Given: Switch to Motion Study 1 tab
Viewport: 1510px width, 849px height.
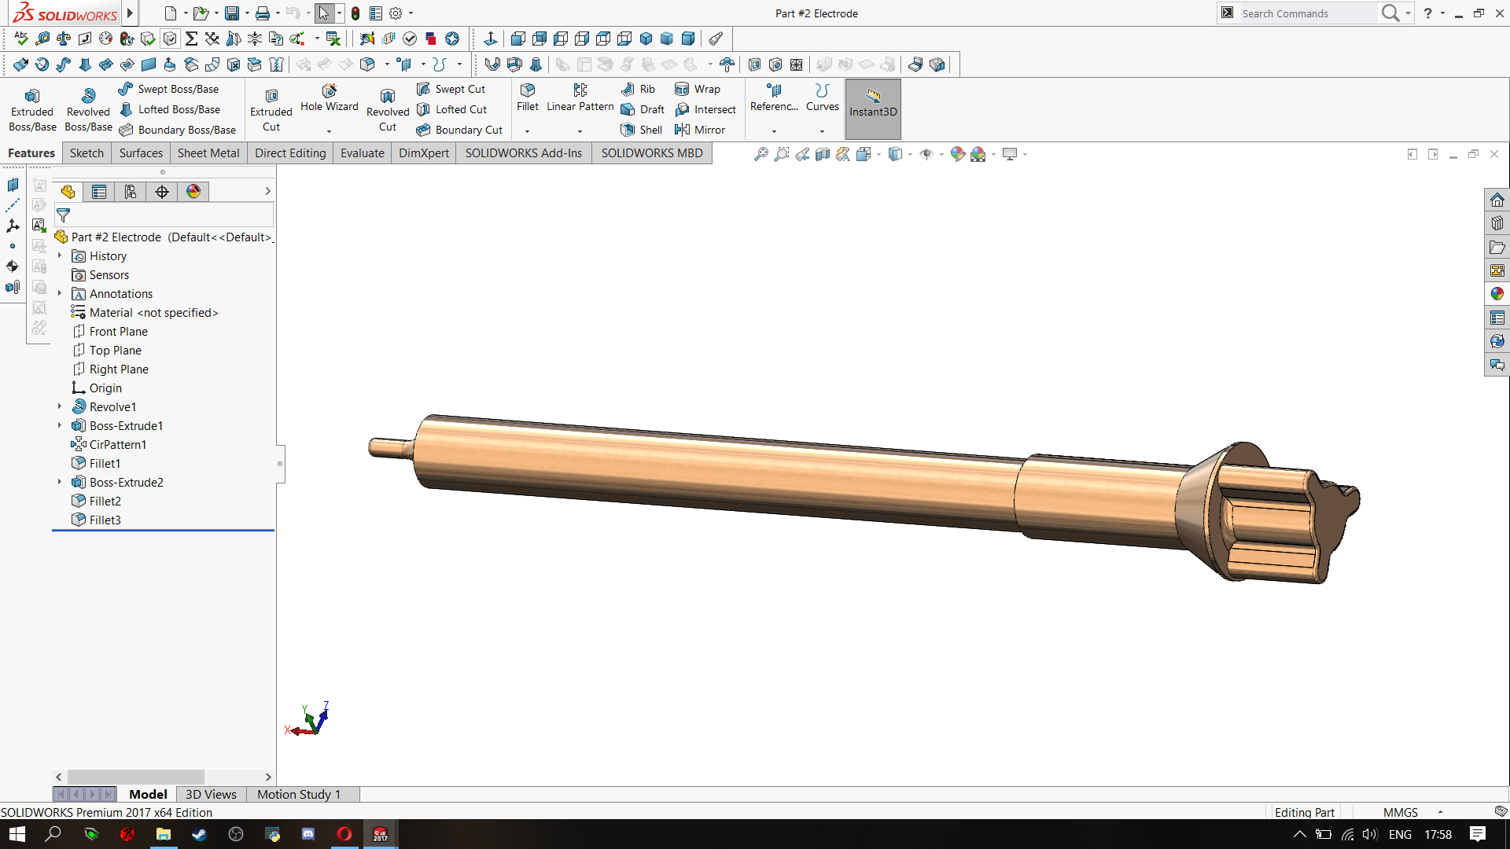Looking at the screenshot, I should [x=299, y=794].
